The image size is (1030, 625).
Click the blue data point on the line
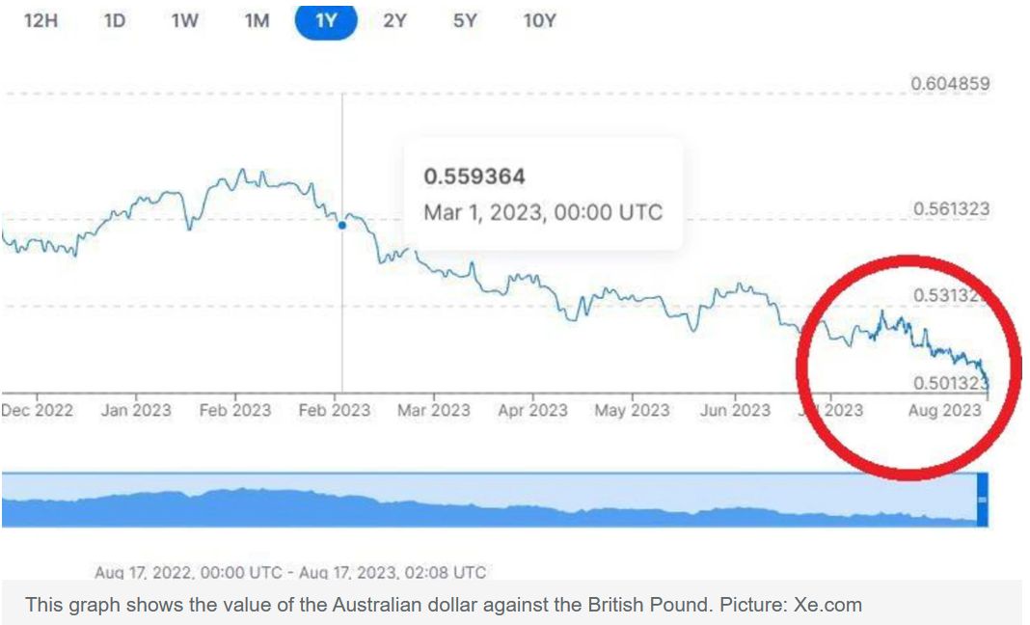pos(342,225)
